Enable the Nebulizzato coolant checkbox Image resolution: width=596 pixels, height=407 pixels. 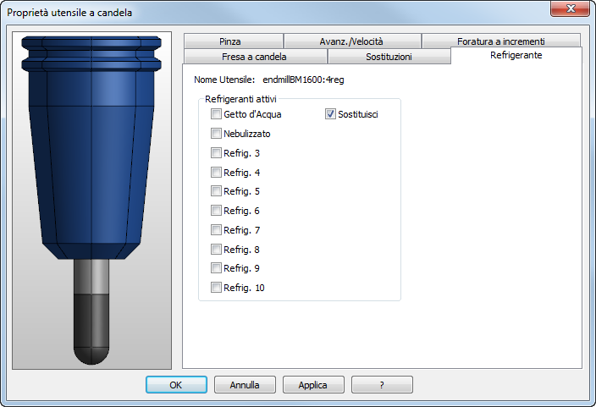point(216,134)
